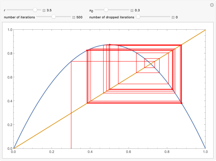Click the x0 slider handle
The image size is (216, 161).
pyautogui.click(x=106, y=10)
